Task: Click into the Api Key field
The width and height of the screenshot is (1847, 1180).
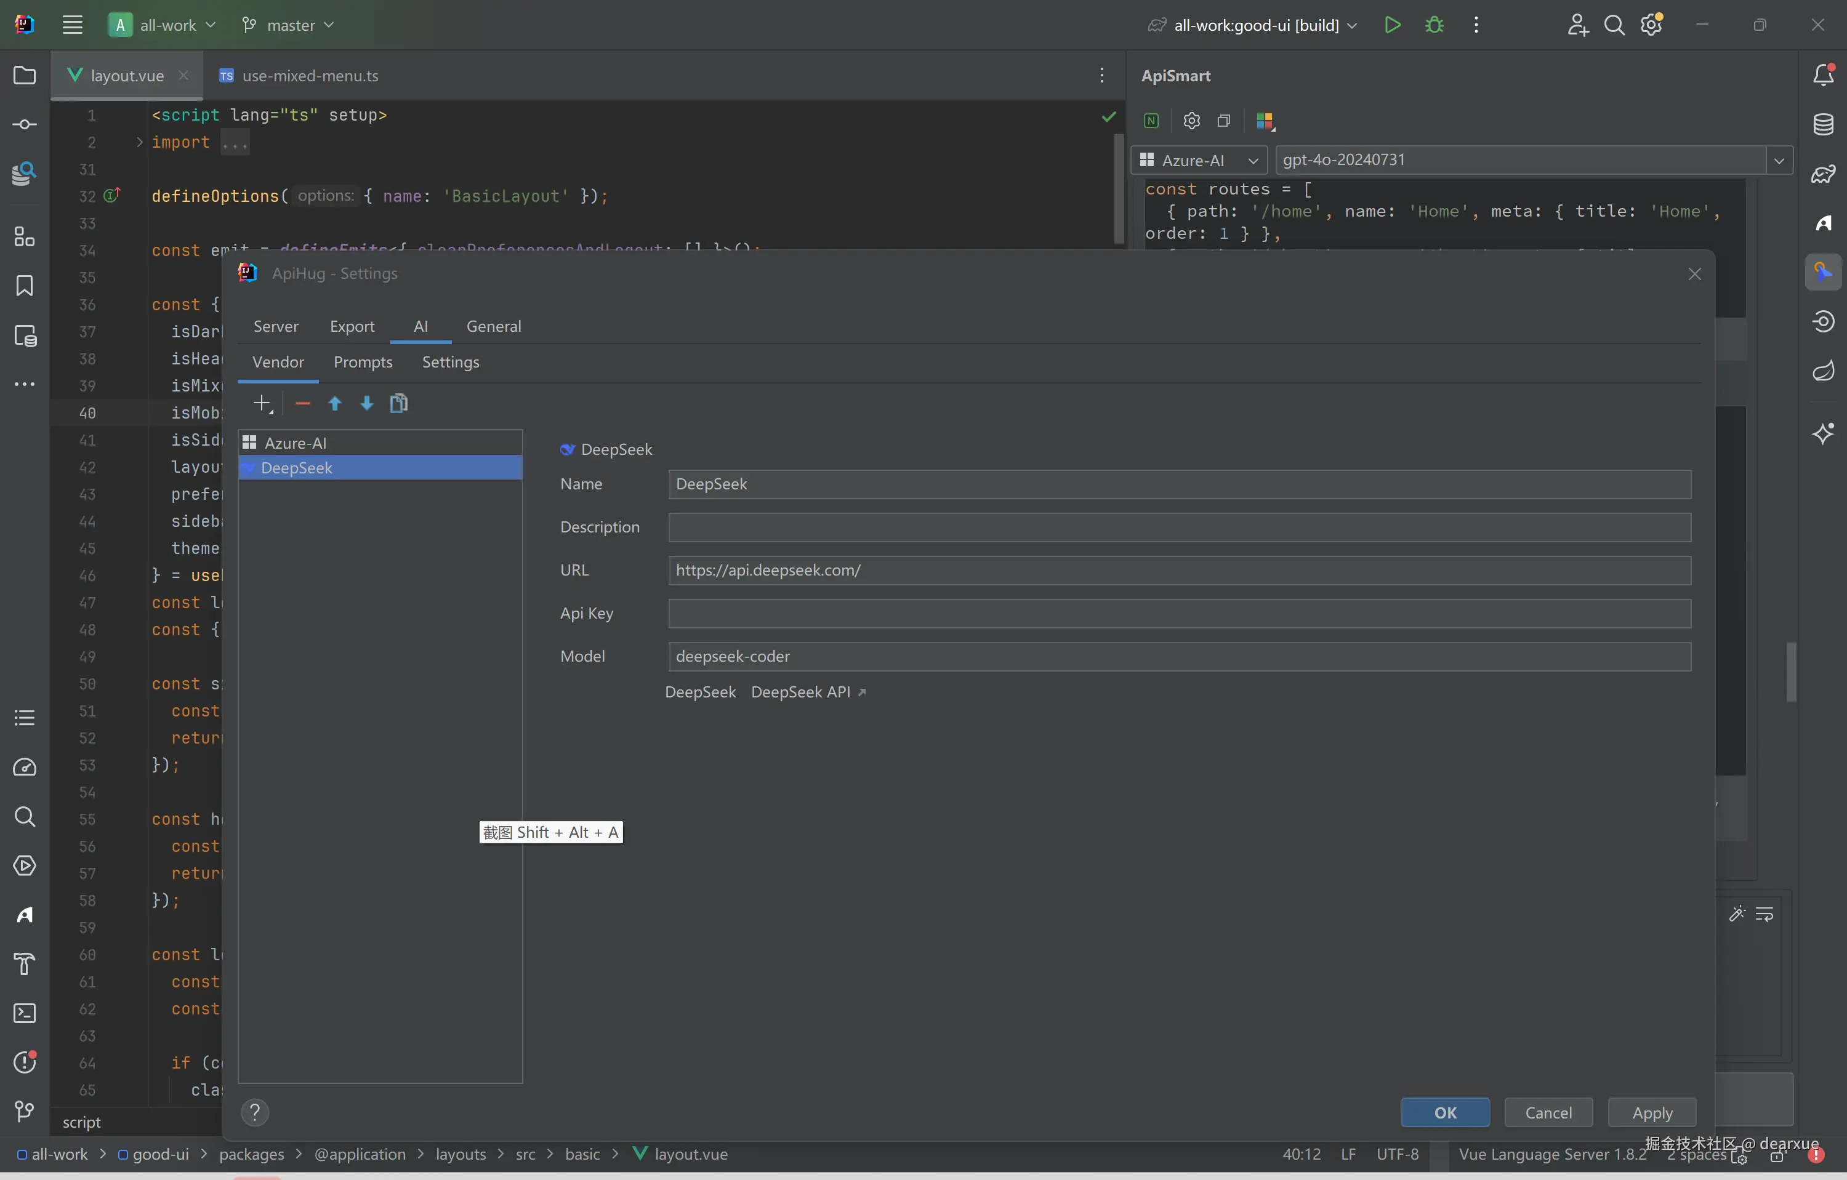Action: click(1179, 613)
